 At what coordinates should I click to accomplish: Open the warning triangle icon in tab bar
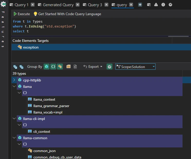156,5
